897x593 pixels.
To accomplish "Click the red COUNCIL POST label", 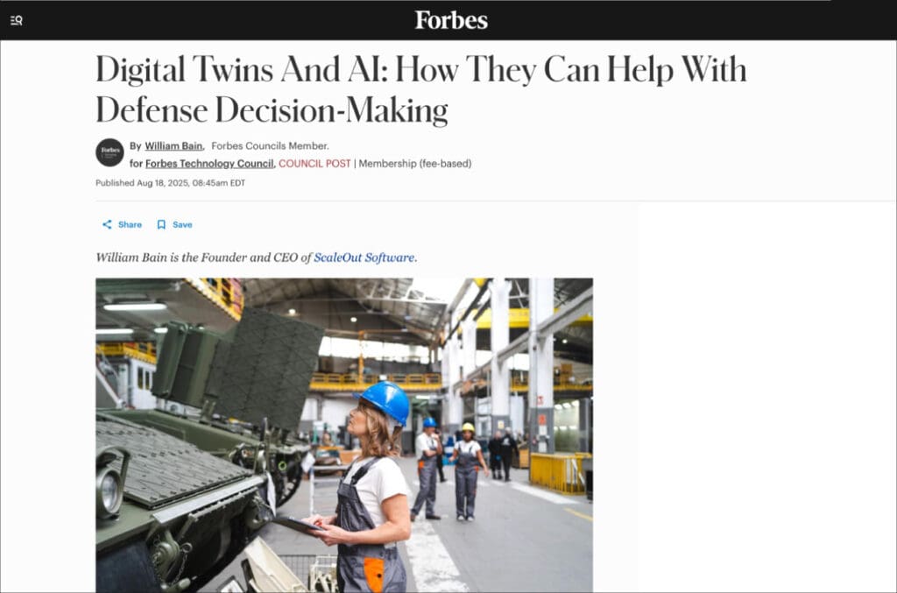I will (314, 164).
